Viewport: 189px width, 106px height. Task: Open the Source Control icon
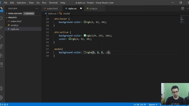point(1,28)
